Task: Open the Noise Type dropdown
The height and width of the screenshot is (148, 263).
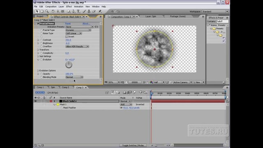Action: 74,33
